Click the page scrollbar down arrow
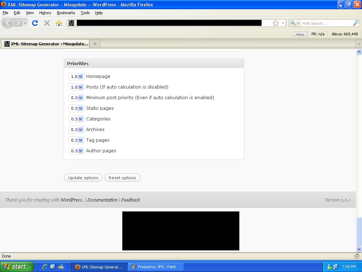The image size is (362, 272). 359,249
